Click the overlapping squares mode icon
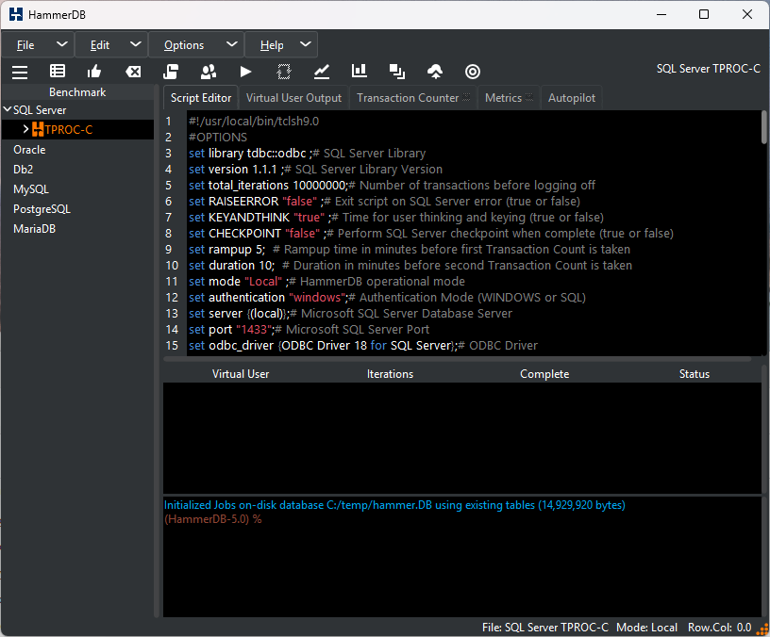 tap(396, 72)
